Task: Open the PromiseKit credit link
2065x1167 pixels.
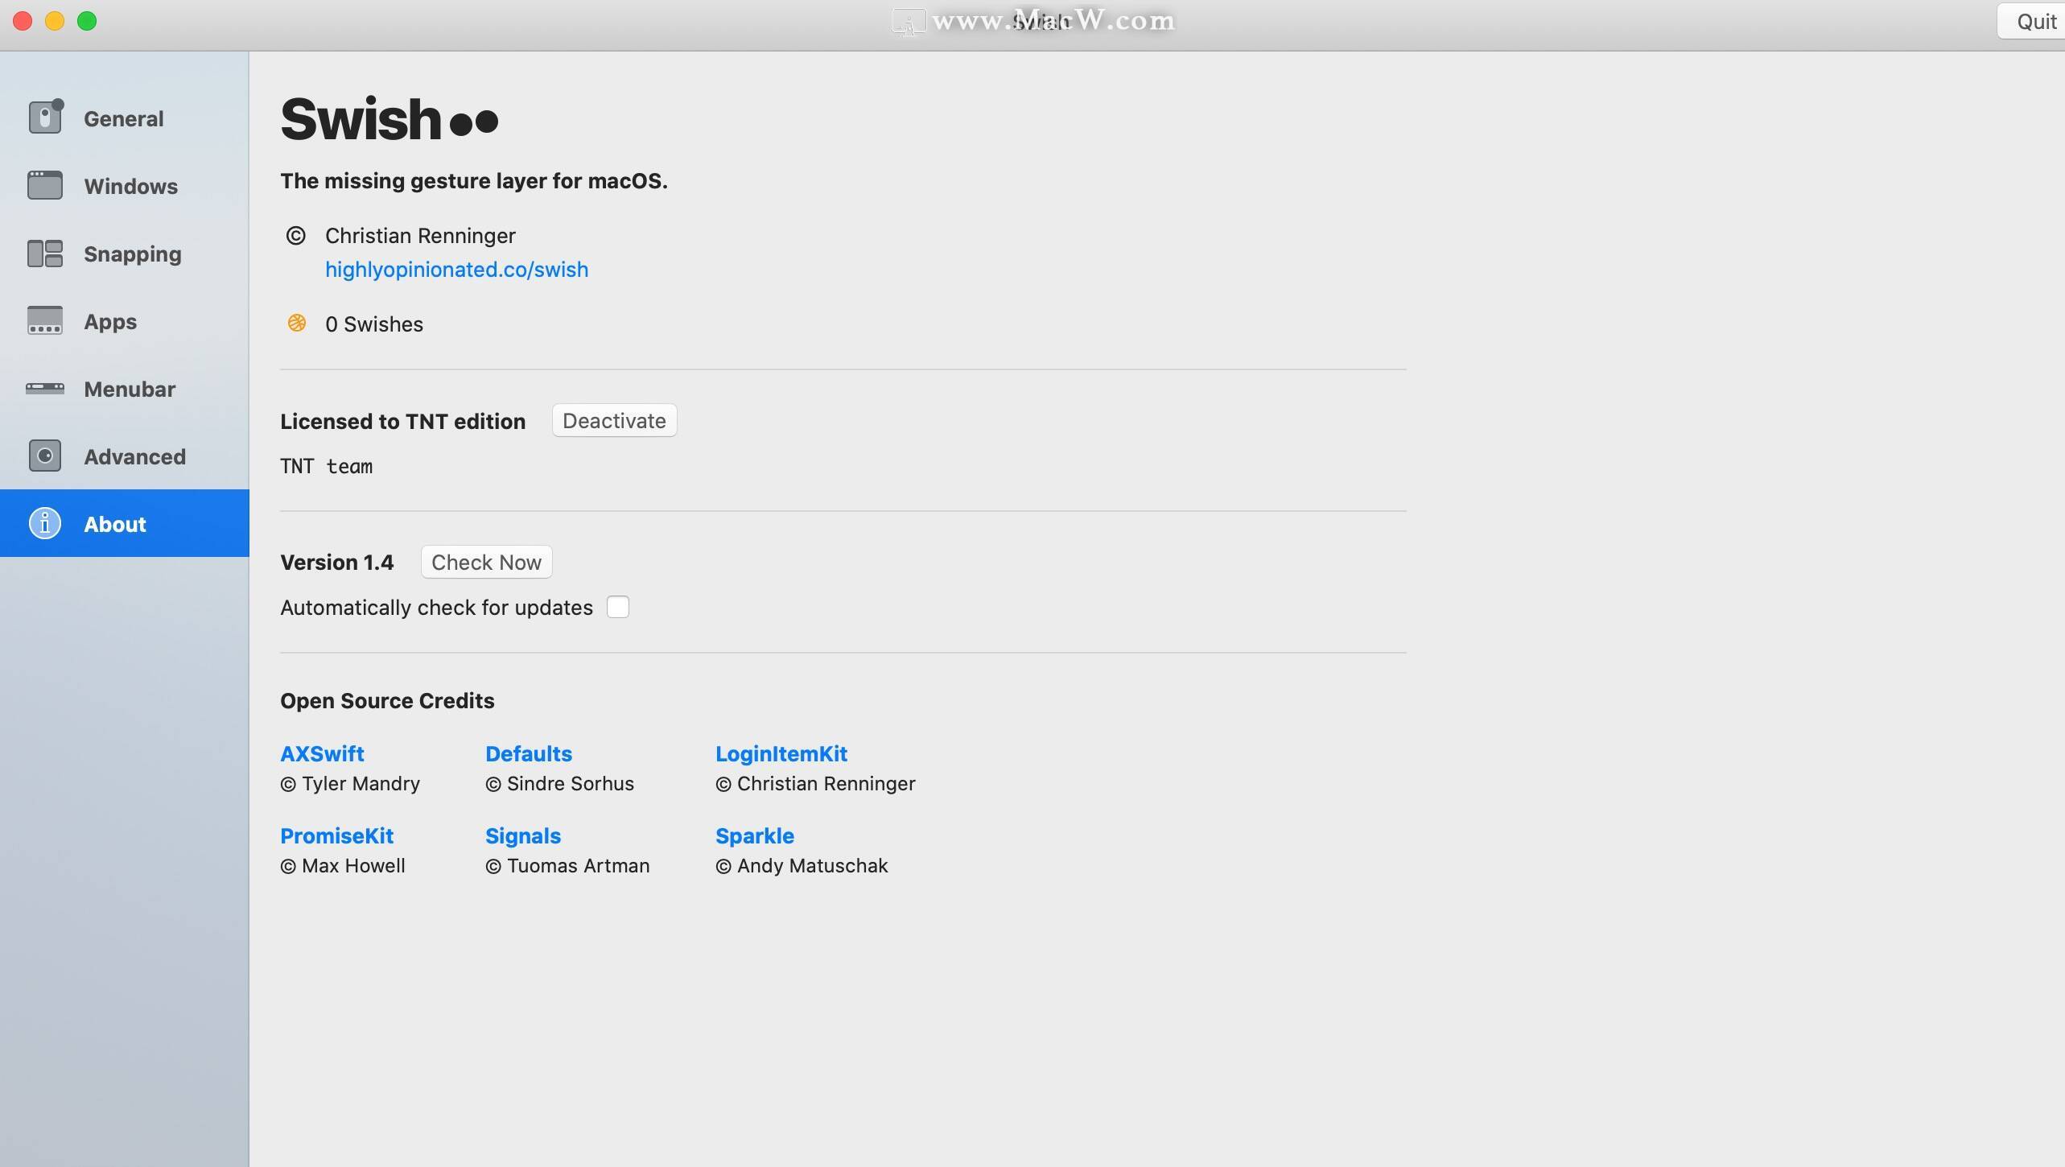Action: tap(336, 836)
